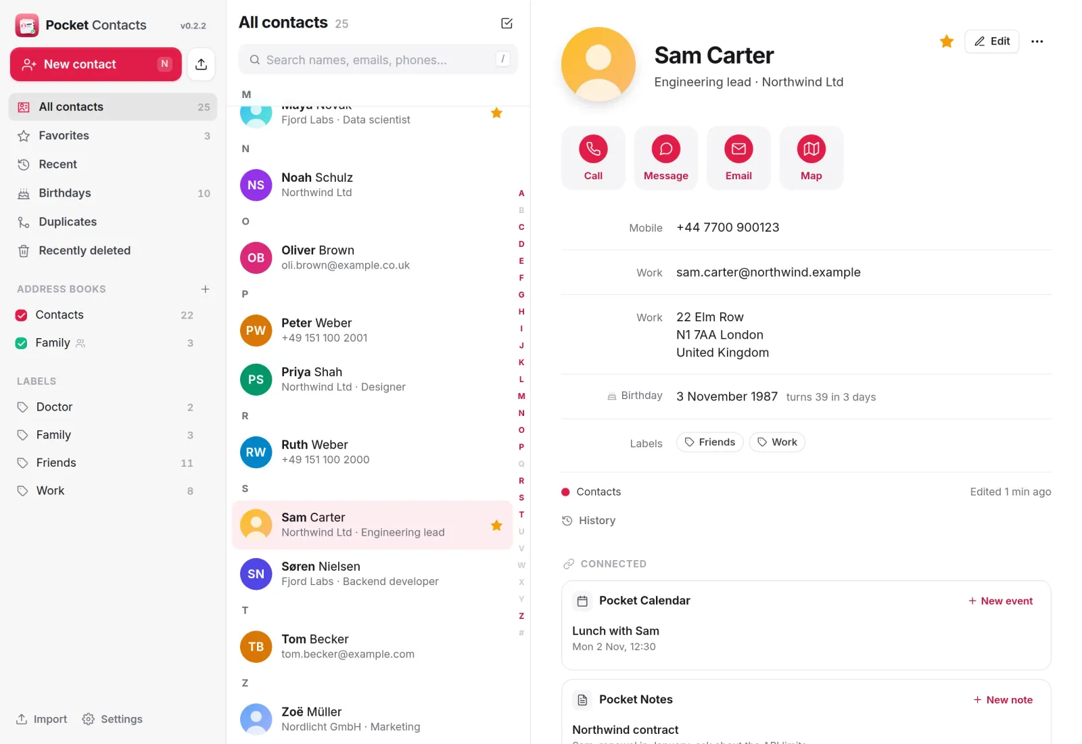The width and height of the screenshot is (1082, 744).
Task: Click the Pocket Calendar icon in Connected
Action: 582,601
